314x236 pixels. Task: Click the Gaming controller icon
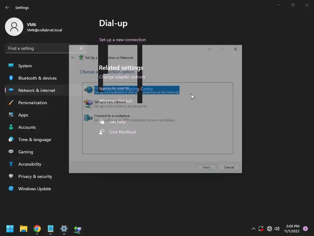pyautogui.click(x=11, y=151)
